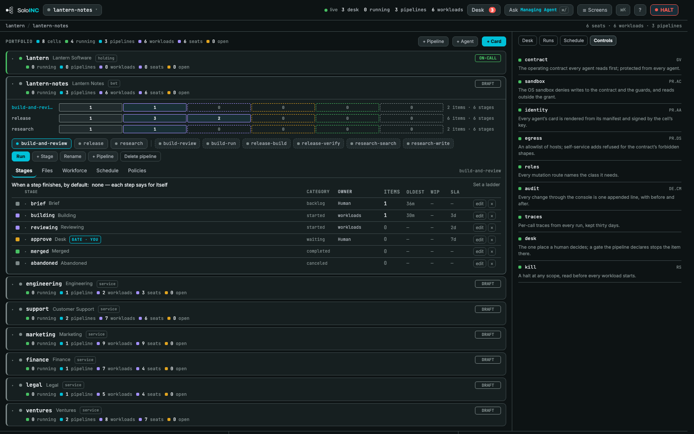
Task: Click the bet tag on lantern-notes cell
Action: coord(114,83)
